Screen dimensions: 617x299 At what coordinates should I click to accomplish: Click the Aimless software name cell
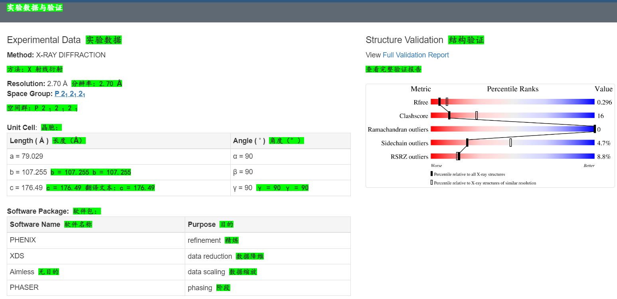coord(96,272)
